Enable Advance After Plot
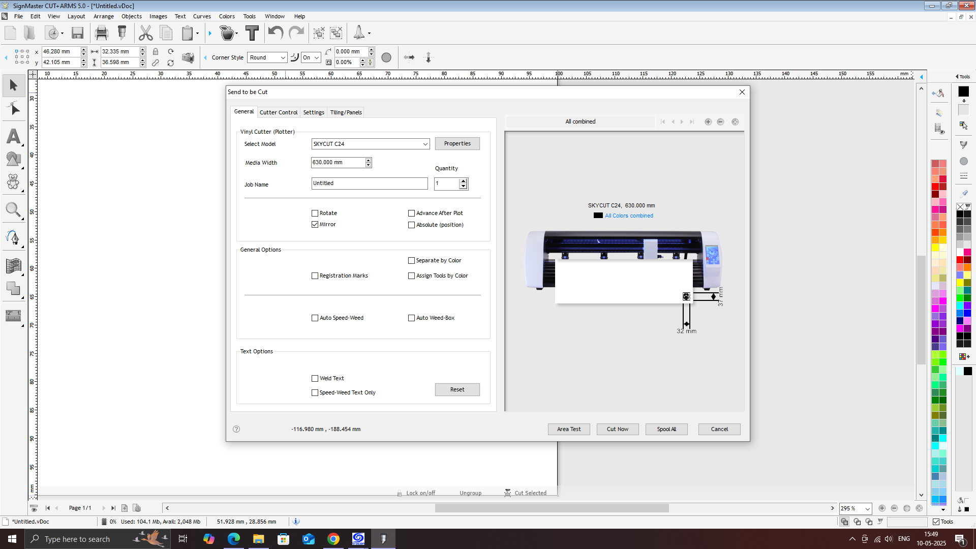The width and height of the screenshot is (976, 549). pyautogui.click(x=411, y=213)
